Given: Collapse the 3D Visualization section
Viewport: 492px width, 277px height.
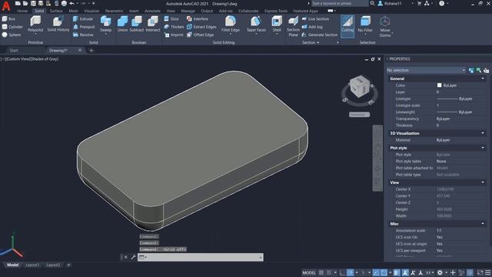Looking at the screenshot, I should coord(483,133).
